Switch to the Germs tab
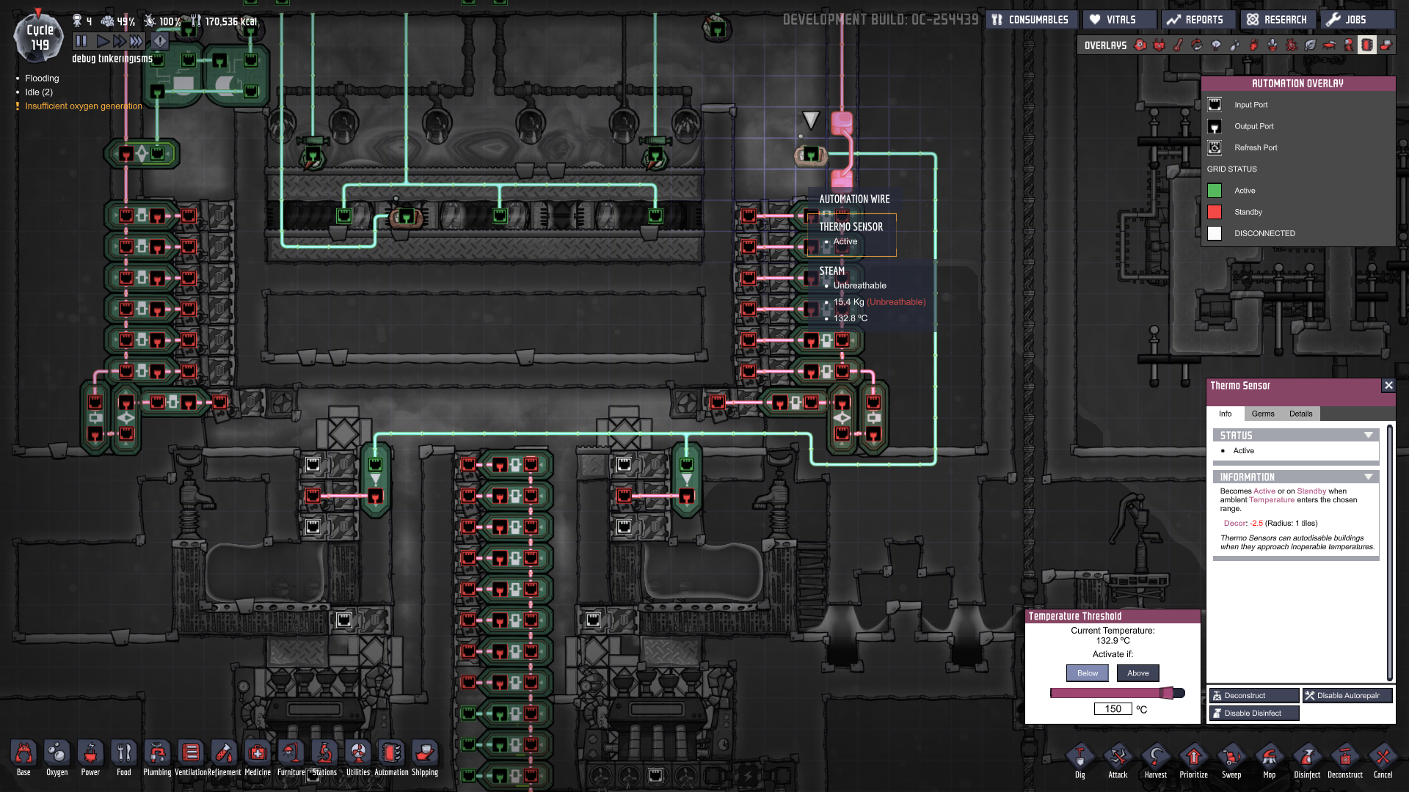 pyautogui.click(x=1263, y=414)
